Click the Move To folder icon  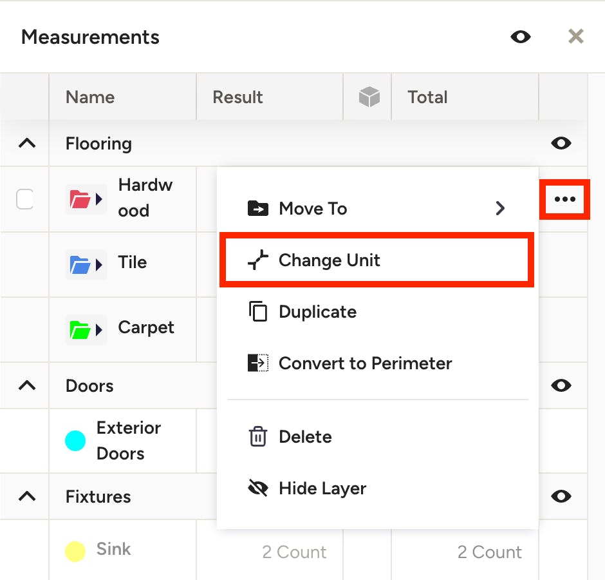pyautogui.click(x=257, y=208)
